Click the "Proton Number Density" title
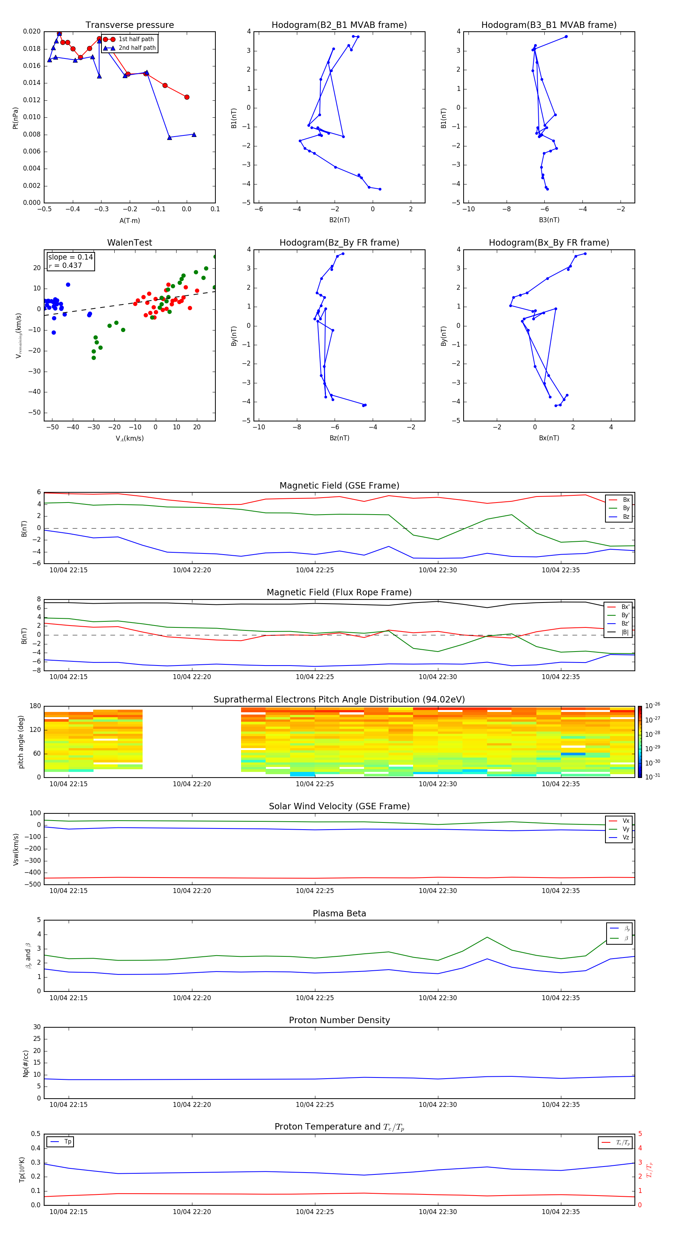 tap(339, 1020)
